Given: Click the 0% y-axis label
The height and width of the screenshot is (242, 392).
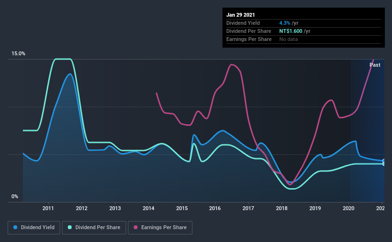Looking at the screenshot, I should coord(15,197).
